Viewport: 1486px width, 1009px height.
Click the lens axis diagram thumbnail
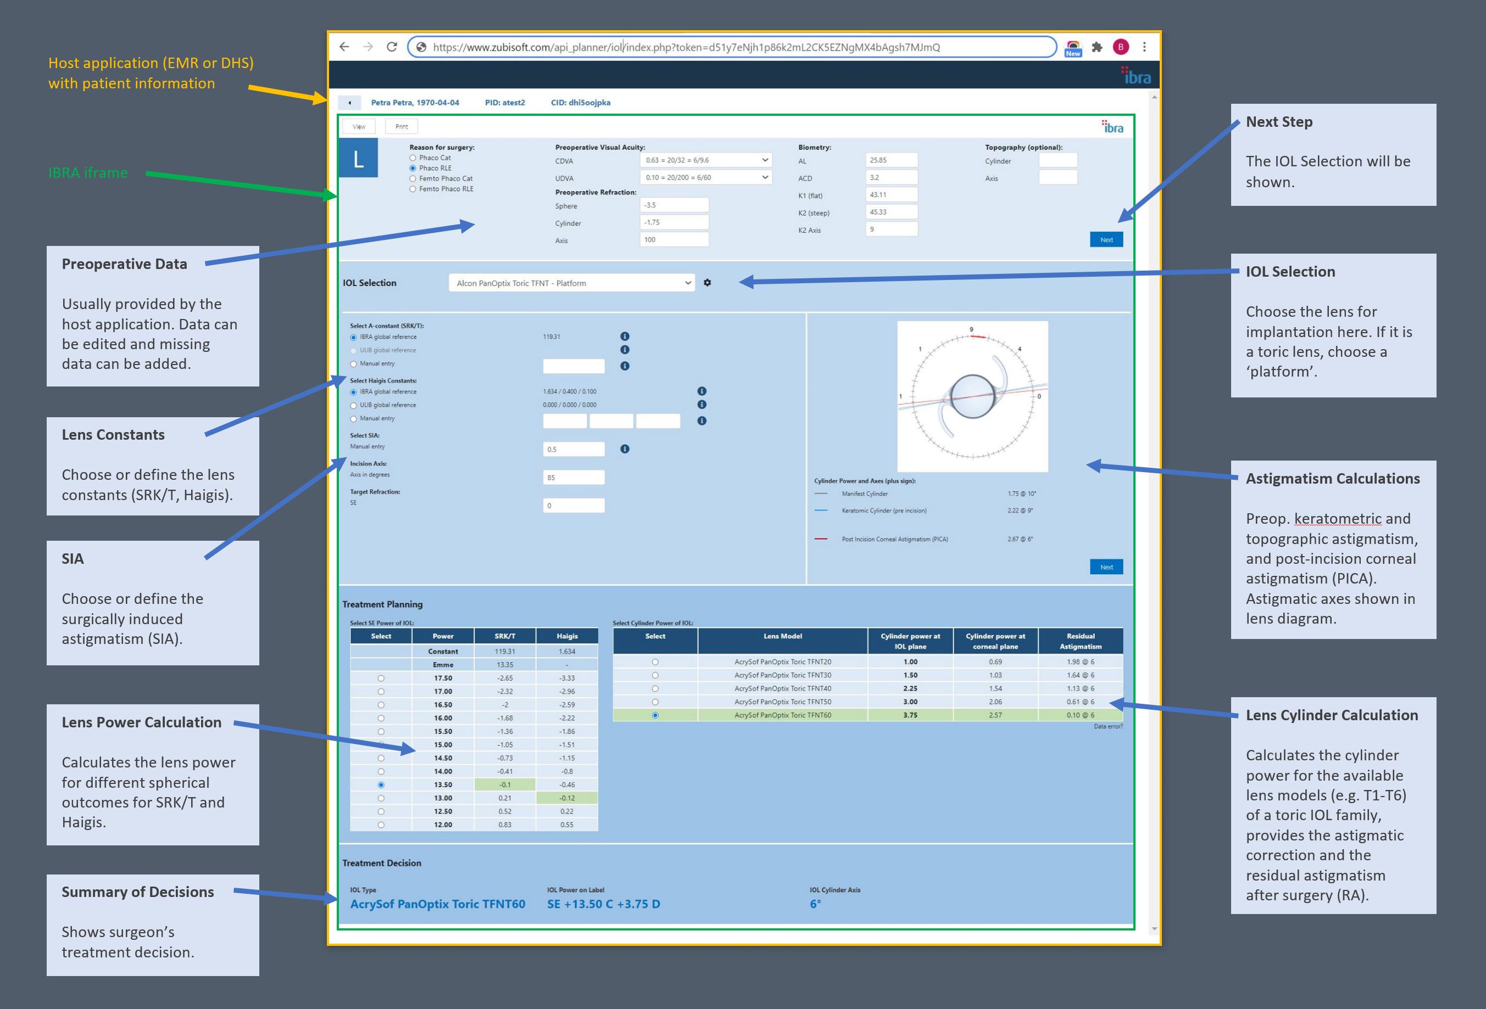click(972, 396)
